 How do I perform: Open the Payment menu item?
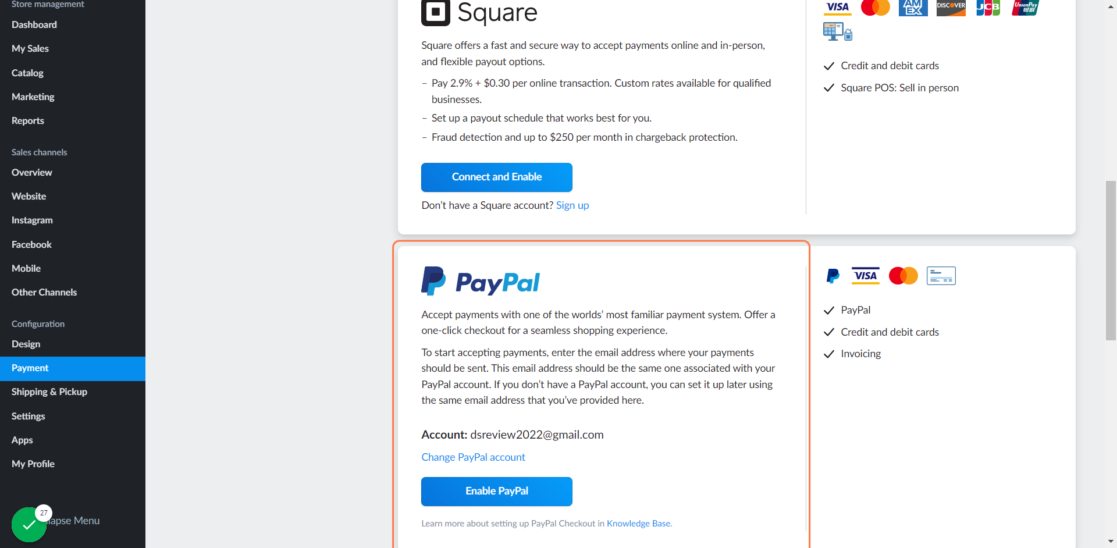pos(73,368)
